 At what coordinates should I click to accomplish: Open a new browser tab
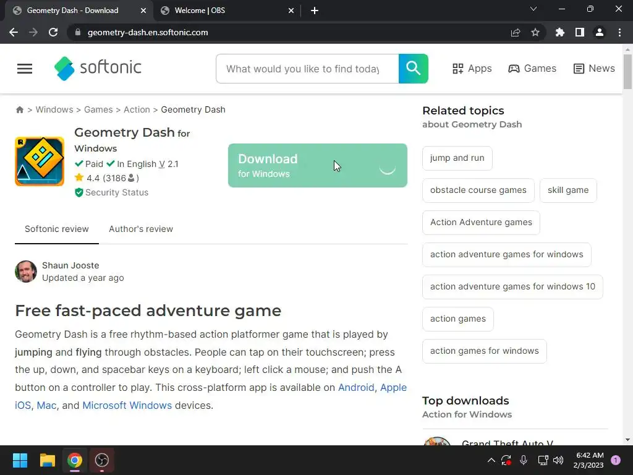pos(315,11)
